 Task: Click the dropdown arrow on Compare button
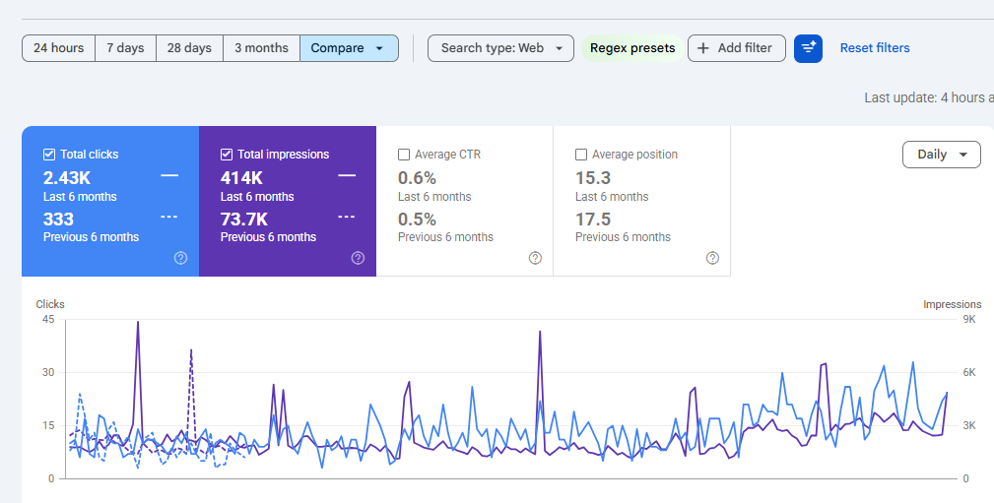tap(379, 48)
